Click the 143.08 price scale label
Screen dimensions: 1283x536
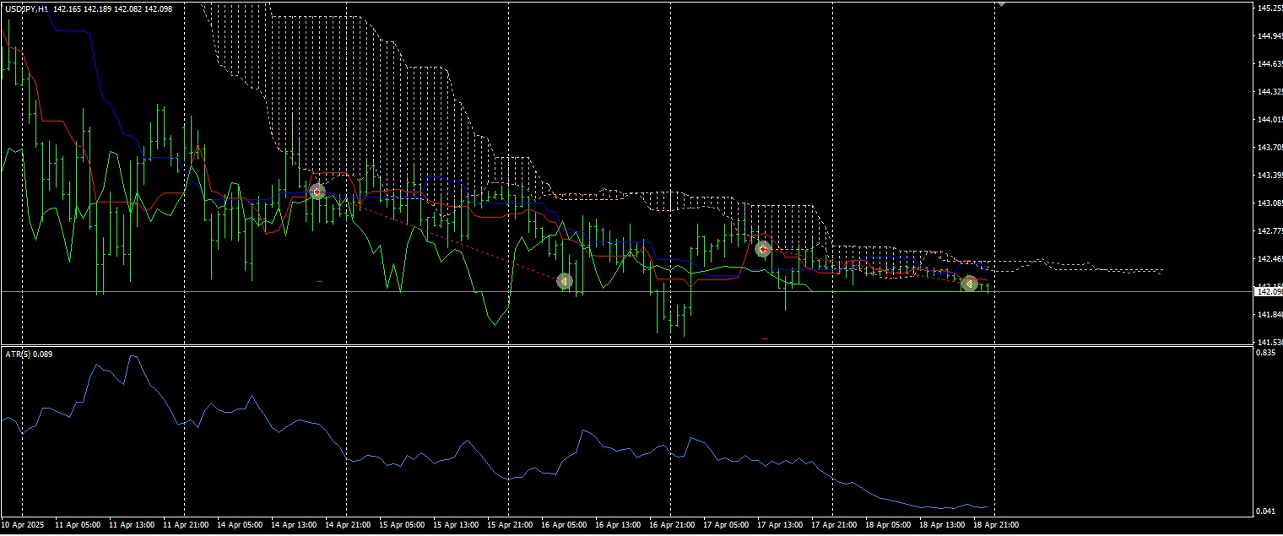click(x=1269, y=203)
